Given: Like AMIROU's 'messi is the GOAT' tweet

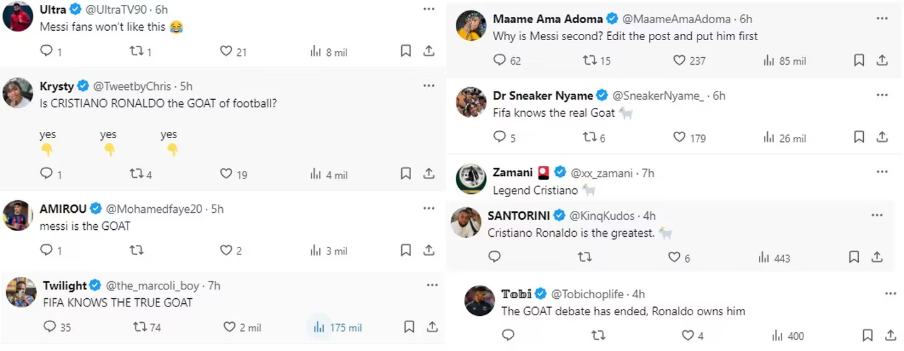Looking at the screenshot, I should click(x=226, y=251).
